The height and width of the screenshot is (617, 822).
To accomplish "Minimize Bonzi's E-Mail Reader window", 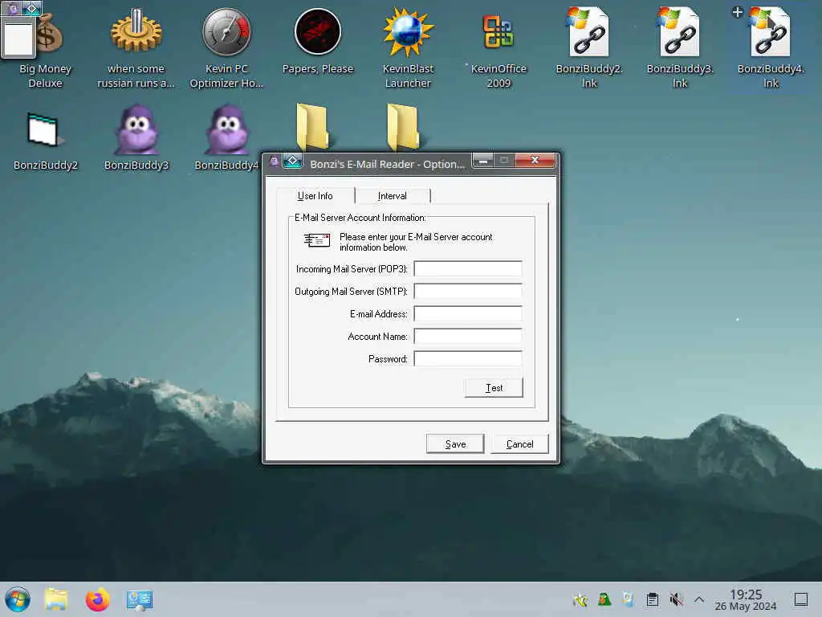I will (x=482, y=161).
